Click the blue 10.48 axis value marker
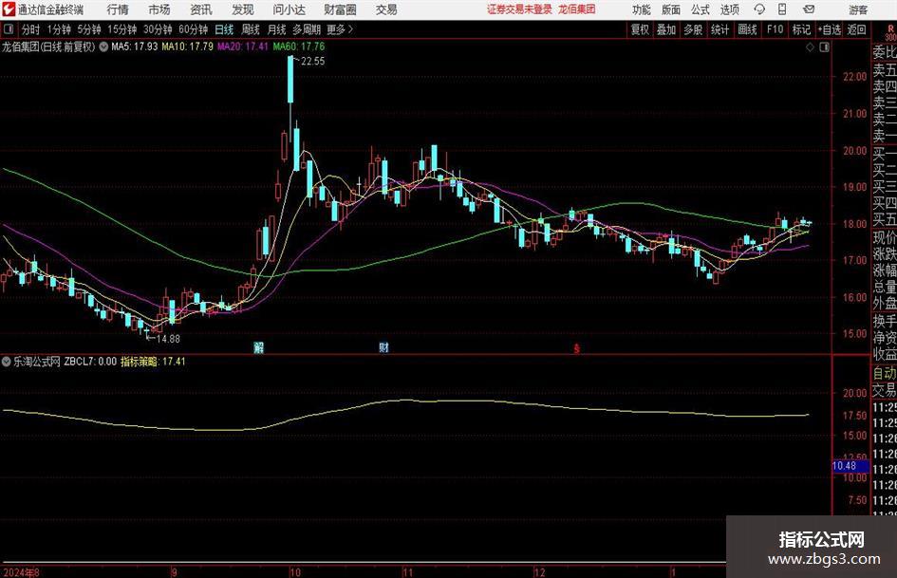Screen dimensions: 897x578 850,466
